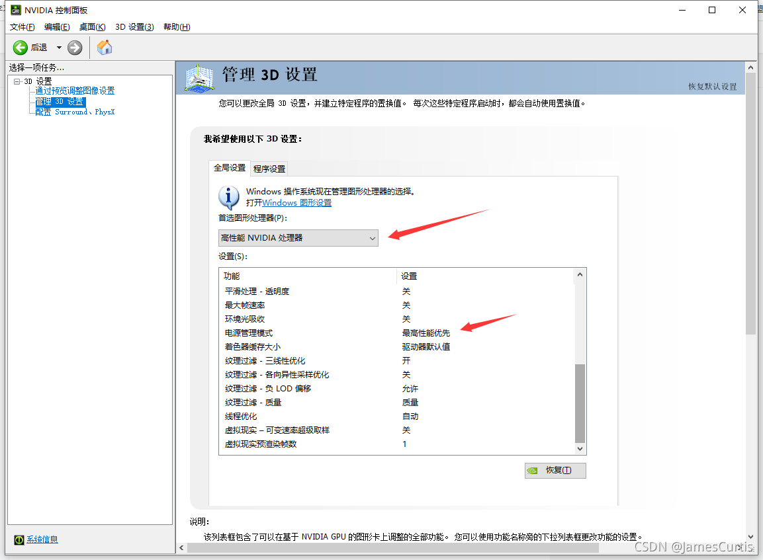This screenshot has width=763, height=560.
Task: Minimize the NVIDIA 控制面板 window
Action: pos(683,10)
